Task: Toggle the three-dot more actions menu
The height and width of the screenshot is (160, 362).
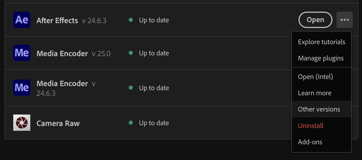Action: pos(344,20)
